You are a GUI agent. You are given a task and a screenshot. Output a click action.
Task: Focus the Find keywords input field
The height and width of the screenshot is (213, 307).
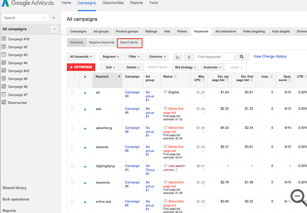215,57
